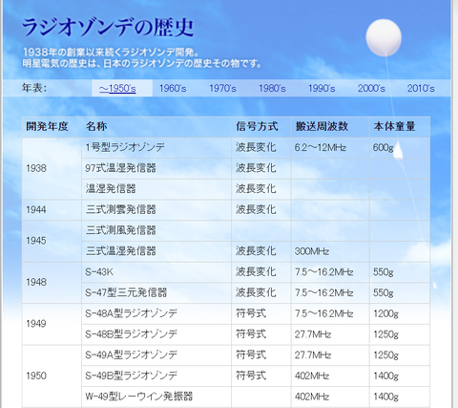Select the 97式温湿発信器 cell
This screenshot has height=408, width=458.
pyautogui.click(x=156, y=168)
